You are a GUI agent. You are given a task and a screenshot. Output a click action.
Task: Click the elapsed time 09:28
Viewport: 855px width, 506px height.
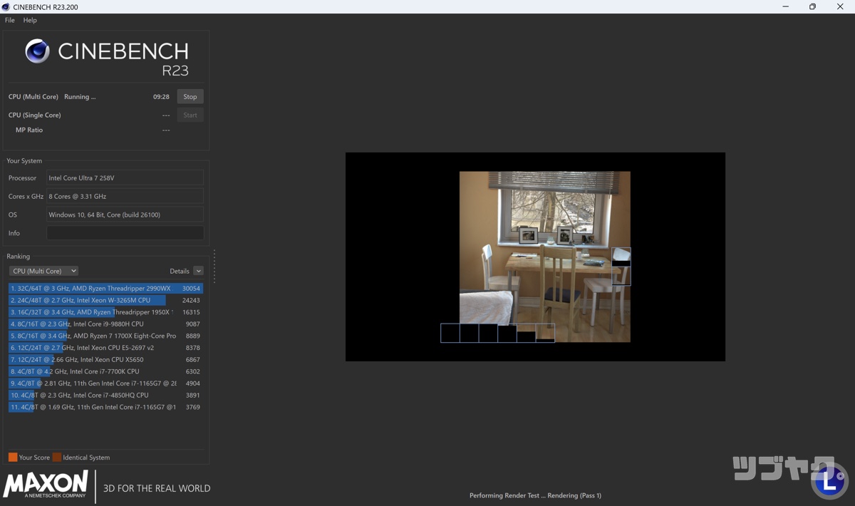point(161,97)
